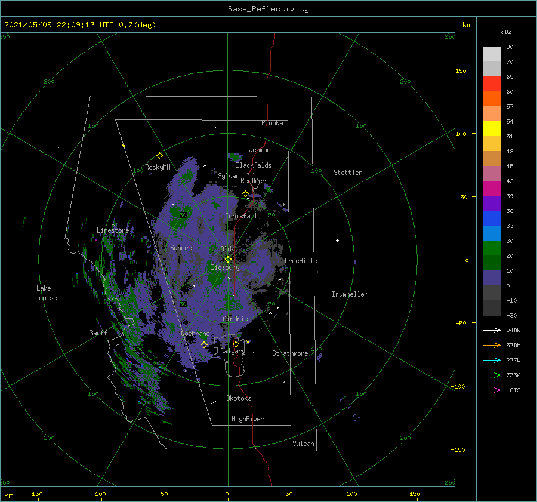Image resolution: width=537 pixels, height=502 pixels.
Task: Click the Base_Reflectivity title text
Action: (x=268, y=9)
